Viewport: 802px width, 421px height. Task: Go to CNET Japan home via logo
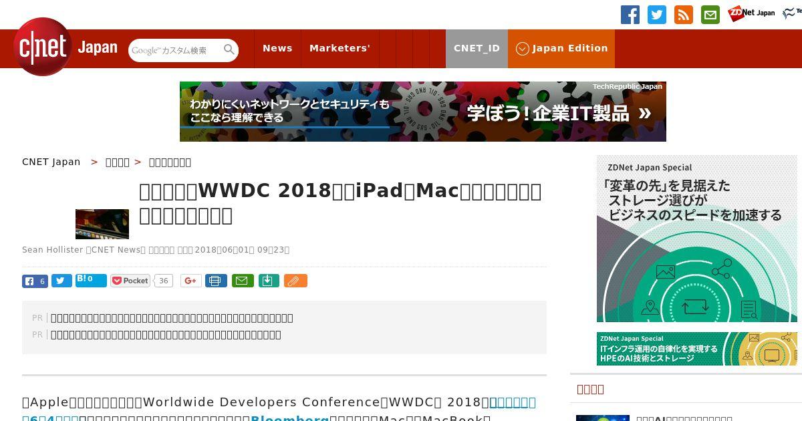65,47
